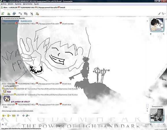This screenshot has height=130, width=167.
Task: Click the 'quin pedazo de dibuix!' message
Action: click(x=20, y=102)
